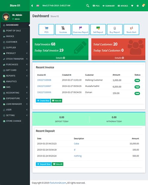Click the Create New invoice button
The height and width of the screenshot is (185, 148).
coord(43,101)
